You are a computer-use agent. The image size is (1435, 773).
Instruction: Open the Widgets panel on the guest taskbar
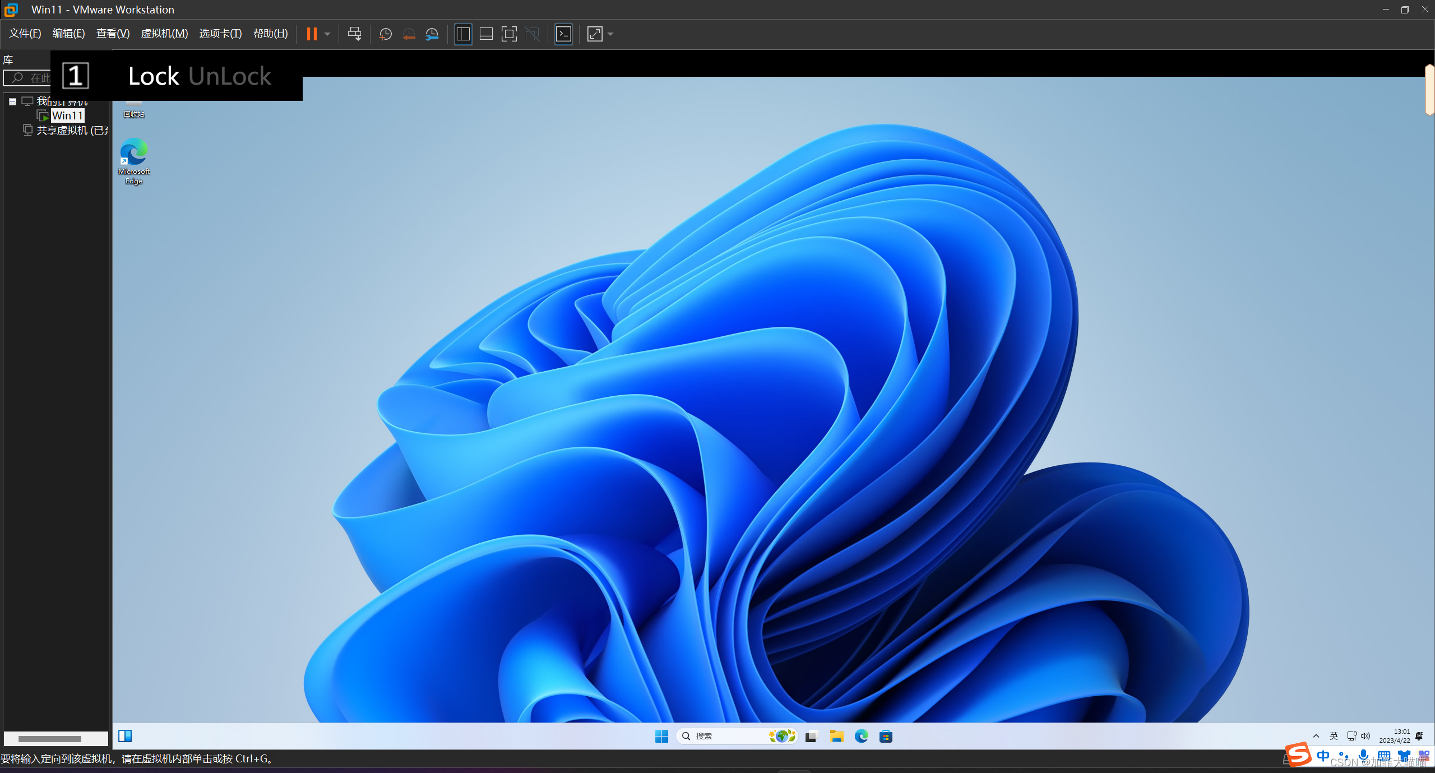125,736
